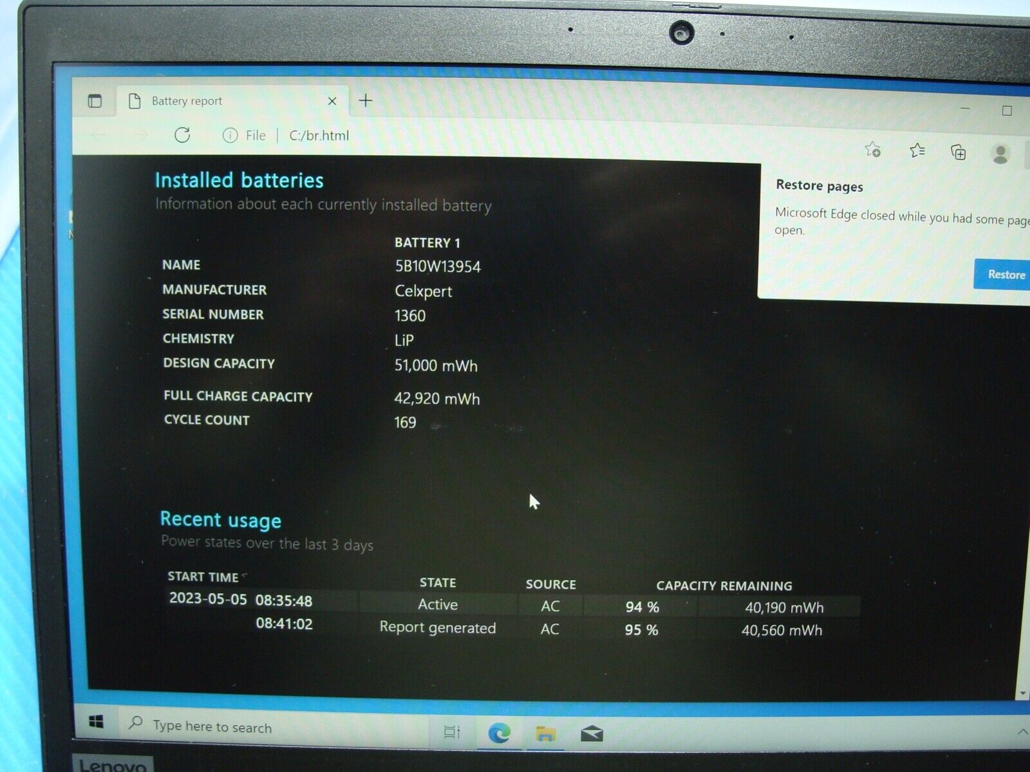
Task: Maximize the Edge window
Action: pyautogui.click(x=1007, y=111)
